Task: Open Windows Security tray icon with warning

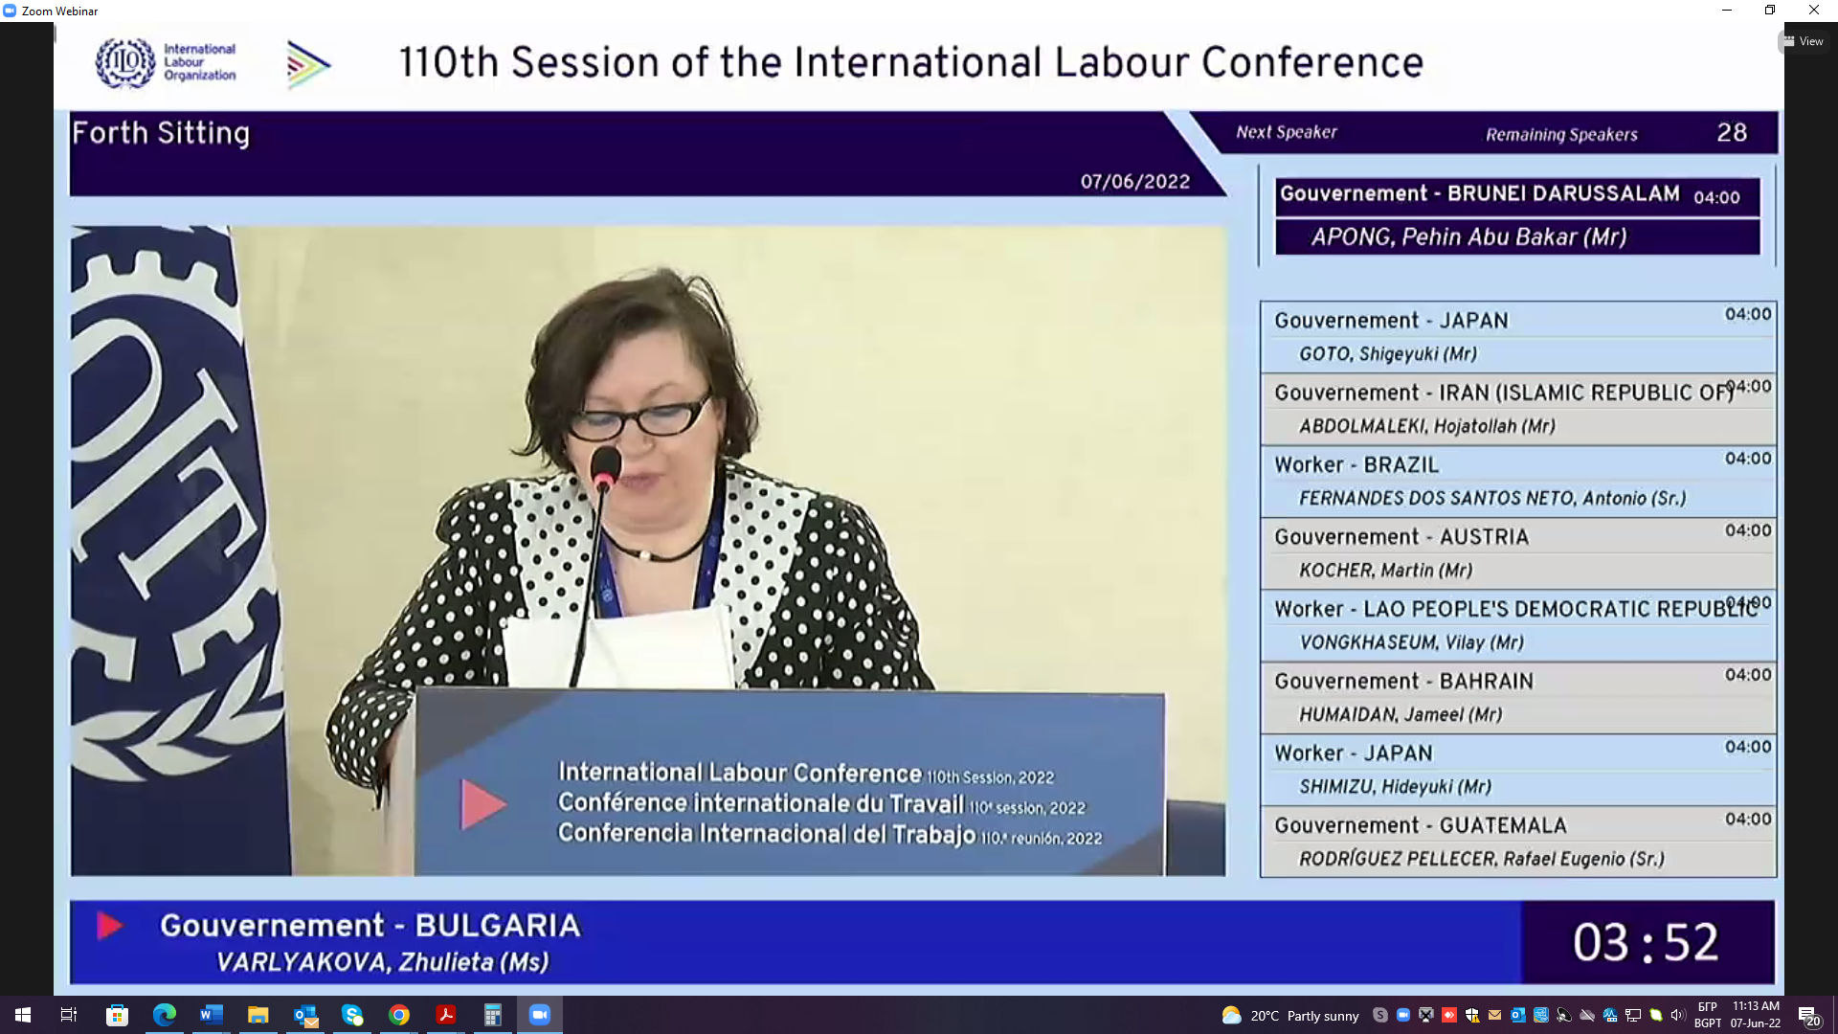Action: tap(1472, 1015)
